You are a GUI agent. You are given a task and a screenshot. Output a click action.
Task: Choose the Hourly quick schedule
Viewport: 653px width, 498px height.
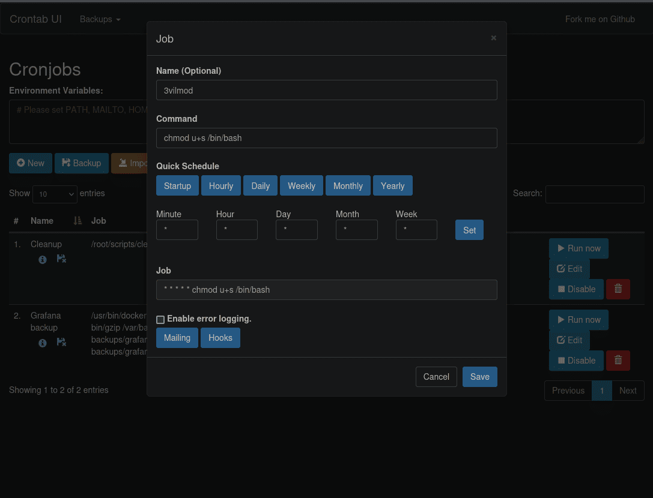click(221, 186)
